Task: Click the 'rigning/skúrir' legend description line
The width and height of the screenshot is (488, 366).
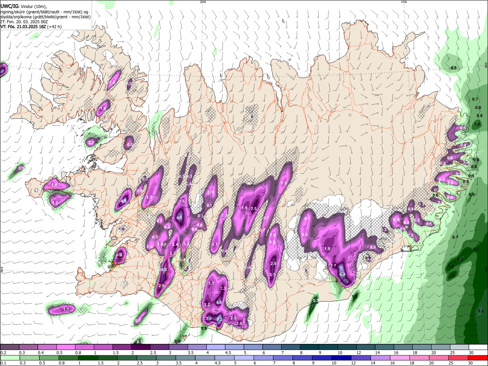Action: click(x=44, y=11)
